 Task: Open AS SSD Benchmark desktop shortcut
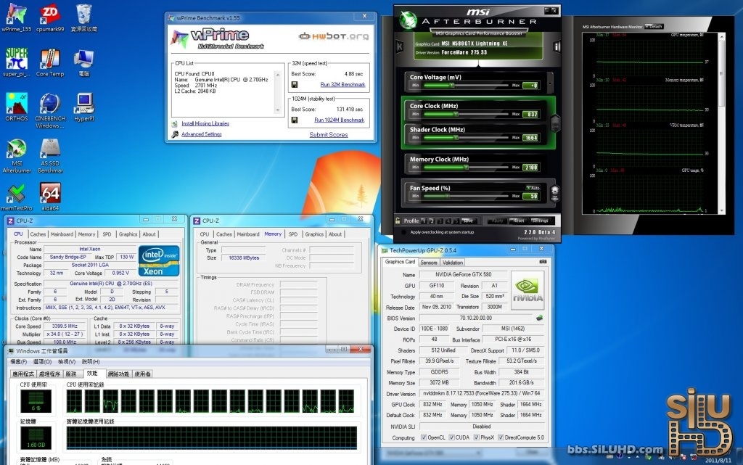click(x=50, y=149)
